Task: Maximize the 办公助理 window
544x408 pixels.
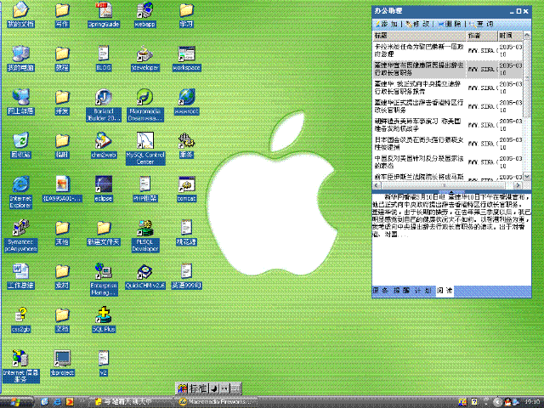Action: tap(519, 11)
